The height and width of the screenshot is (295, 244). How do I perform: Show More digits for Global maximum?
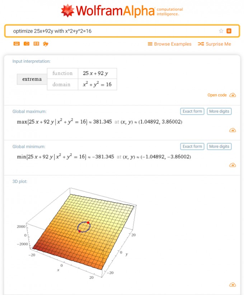[219, 111]
